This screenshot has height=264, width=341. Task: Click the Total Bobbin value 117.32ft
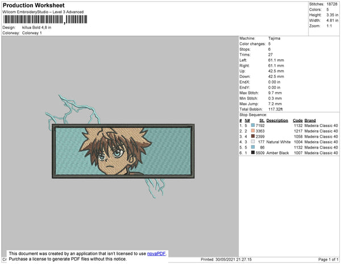[x=275, y=109]
